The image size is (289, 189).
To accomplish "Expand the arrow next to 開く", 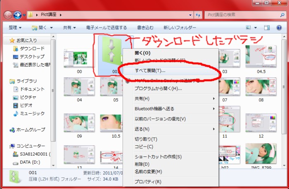I will (52, 28).
